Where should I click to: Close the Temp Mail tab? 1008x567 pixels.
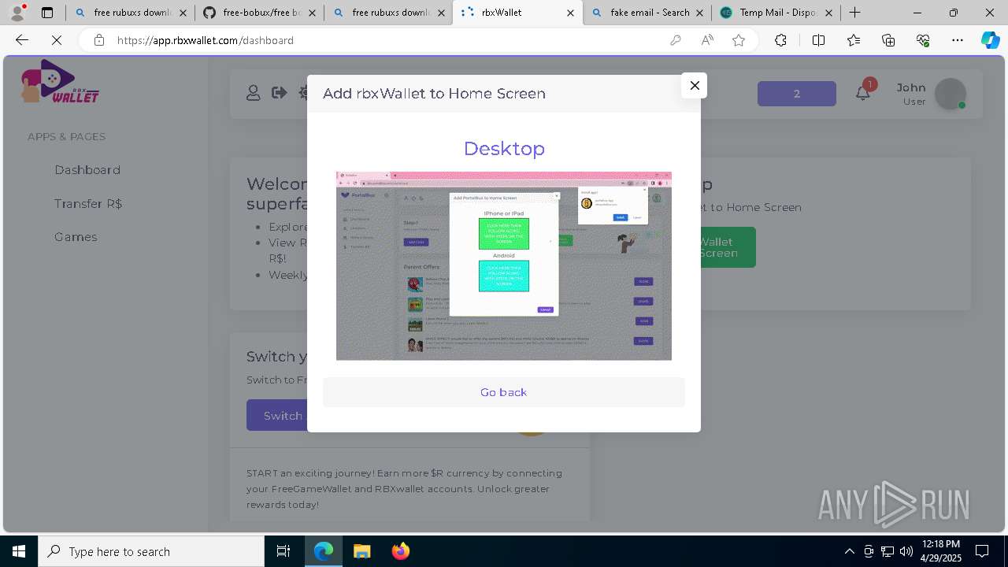point(828,13)
